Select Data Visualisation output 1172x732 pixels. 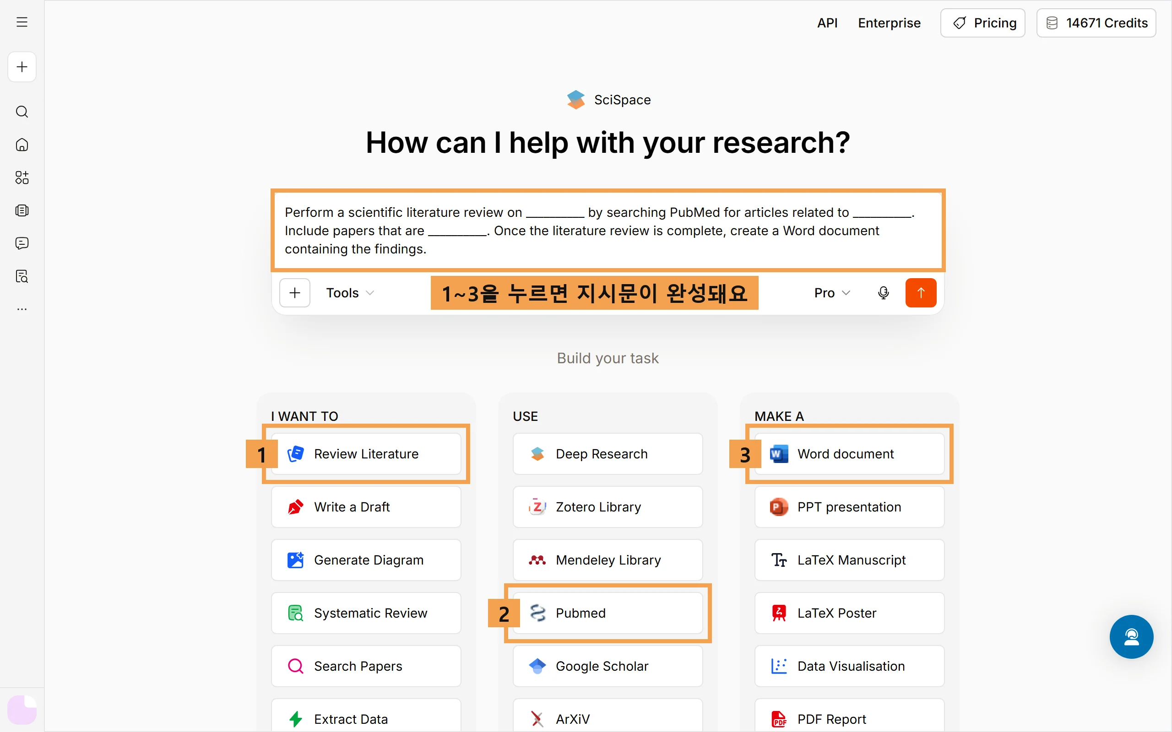[849, 666]
